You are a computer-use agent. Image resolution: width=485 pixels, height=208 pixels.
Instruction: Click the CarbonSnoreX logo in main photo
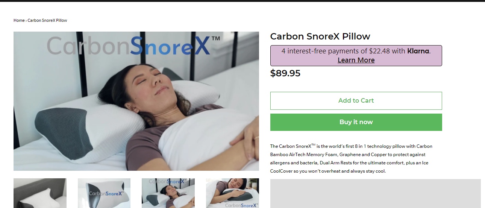pos(133,46)
